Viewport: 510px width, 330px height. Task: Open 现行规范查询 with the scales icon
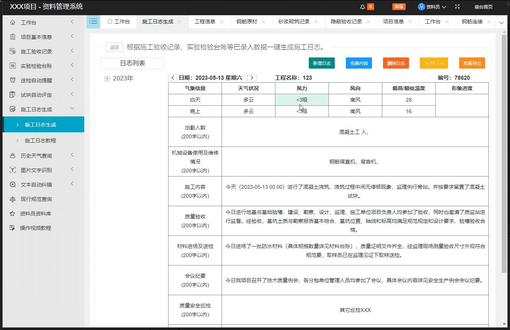(x=13, y=199)
